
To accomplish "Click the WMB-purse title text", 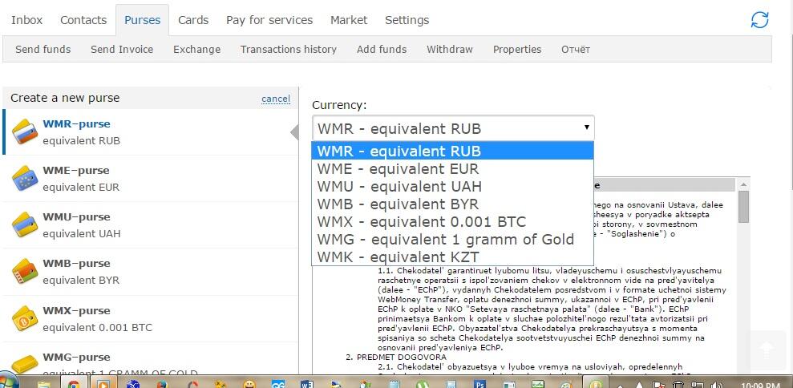I will point(76,264).
